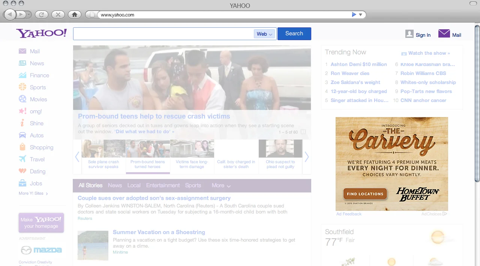Reload the page with the refresh button
The width and height of the screenshot is (480, 266).
pyautogui.click(x=42, y=15)
